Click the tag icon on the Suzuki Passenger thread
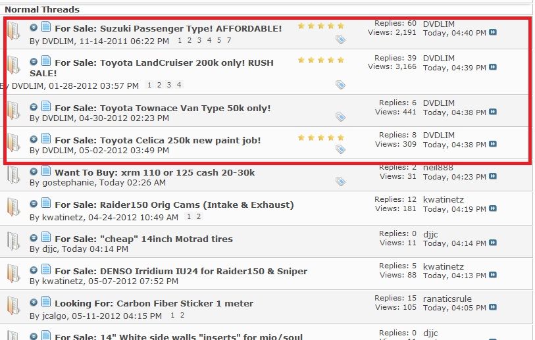This screenshot has width=535, height=340. 340,40
